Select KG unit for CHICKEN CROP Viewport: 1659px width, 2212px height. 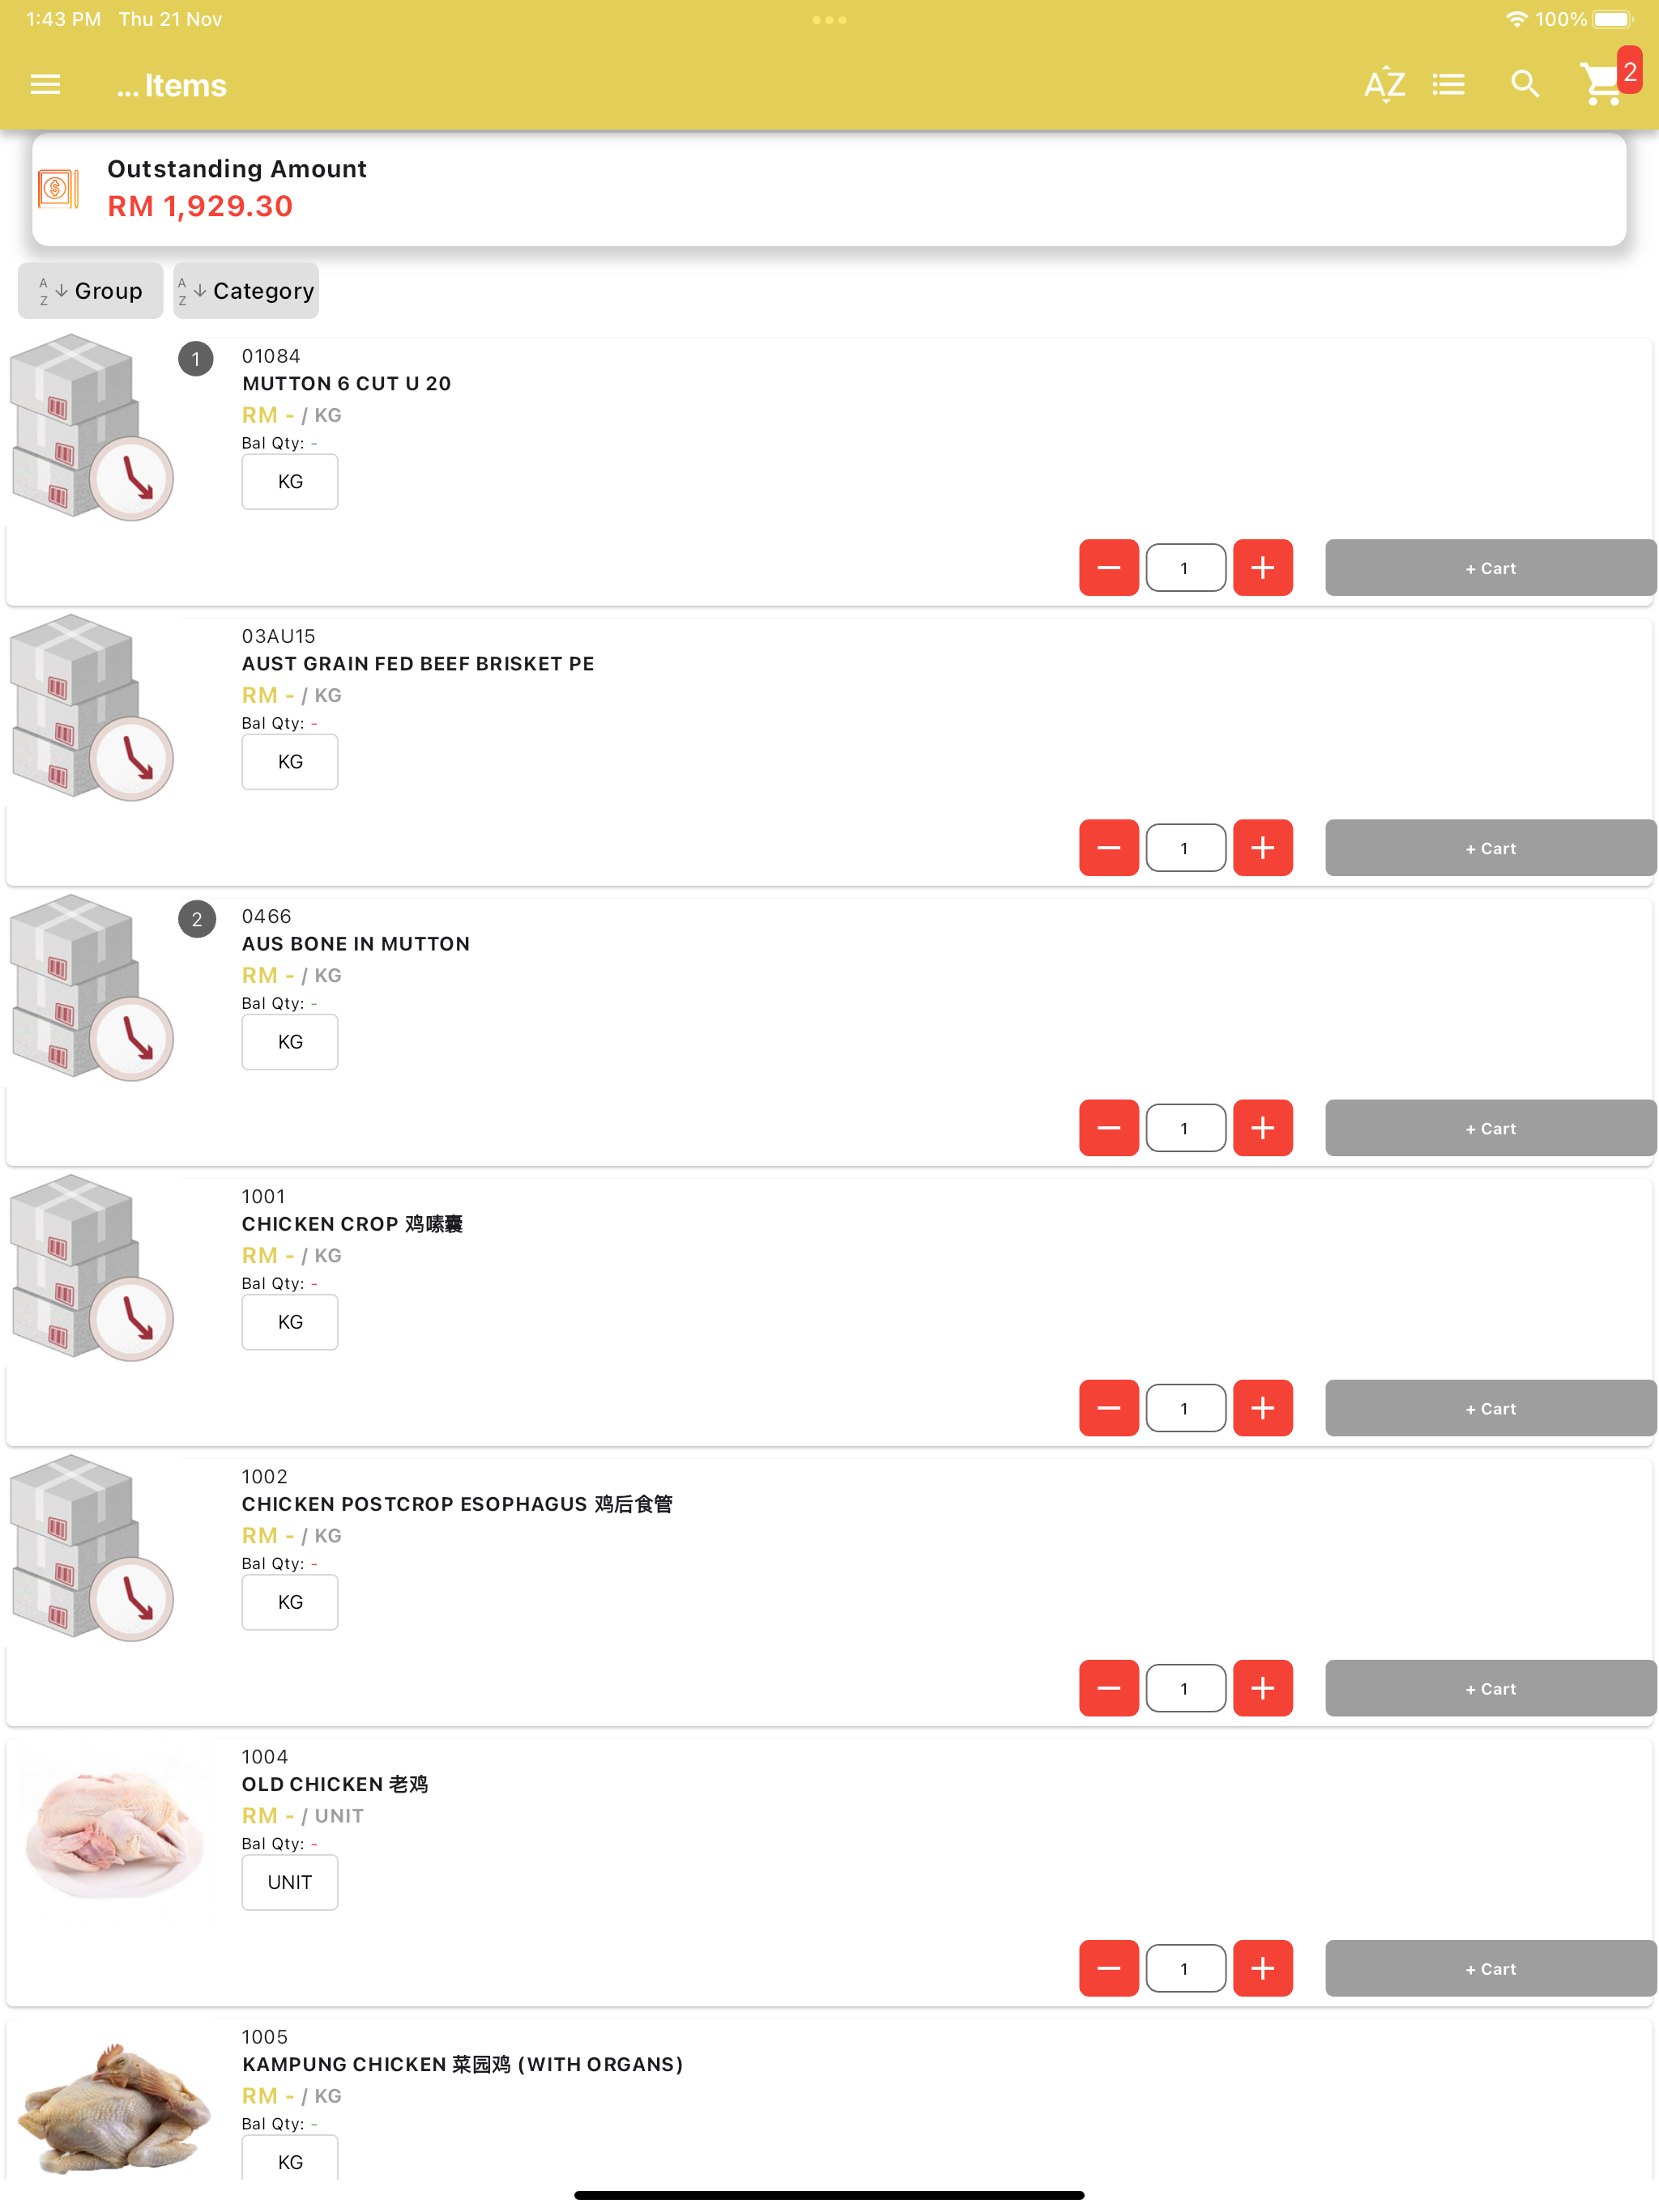pyautogui.click(x=290, y=1322)
